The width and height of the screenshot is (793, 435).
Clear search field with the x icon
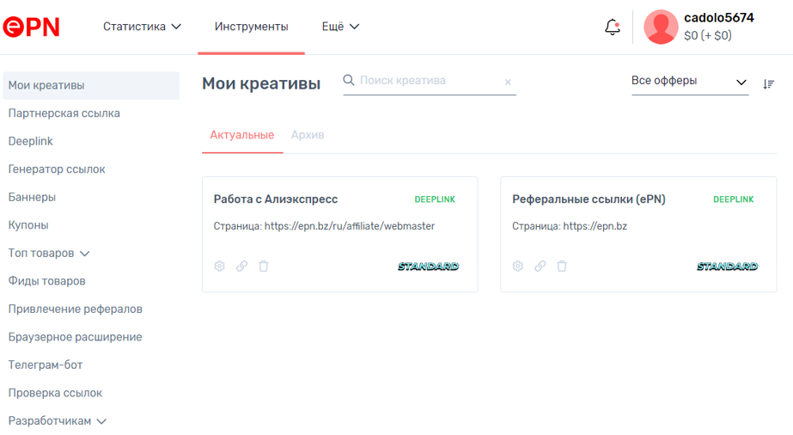(508, 82)
